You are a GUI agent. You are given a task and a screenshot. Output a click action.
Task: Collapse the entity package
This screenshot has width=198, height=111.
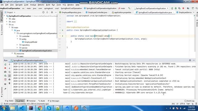[x=17, y=39]
